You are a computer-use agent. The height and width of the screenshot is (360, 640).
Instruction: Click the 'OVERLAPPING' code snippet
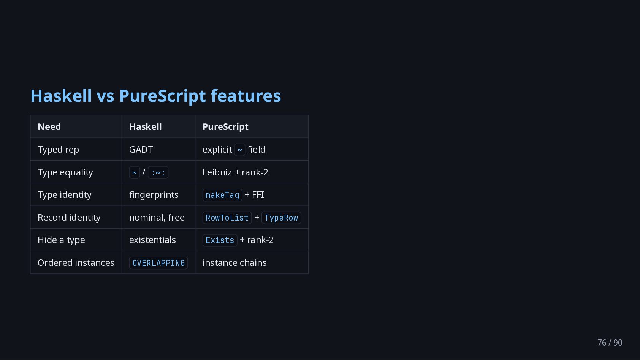[x=158, y=263]
